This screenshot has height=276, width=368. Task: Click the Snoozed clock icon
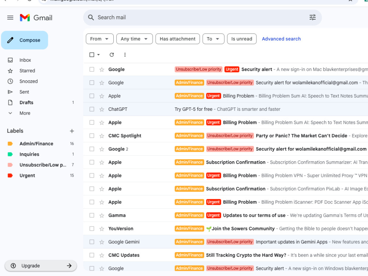pyautogui.click(x=10, y=81)
